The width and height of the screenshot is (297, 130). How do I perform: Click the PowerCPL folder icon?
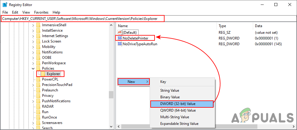(38, 79)
